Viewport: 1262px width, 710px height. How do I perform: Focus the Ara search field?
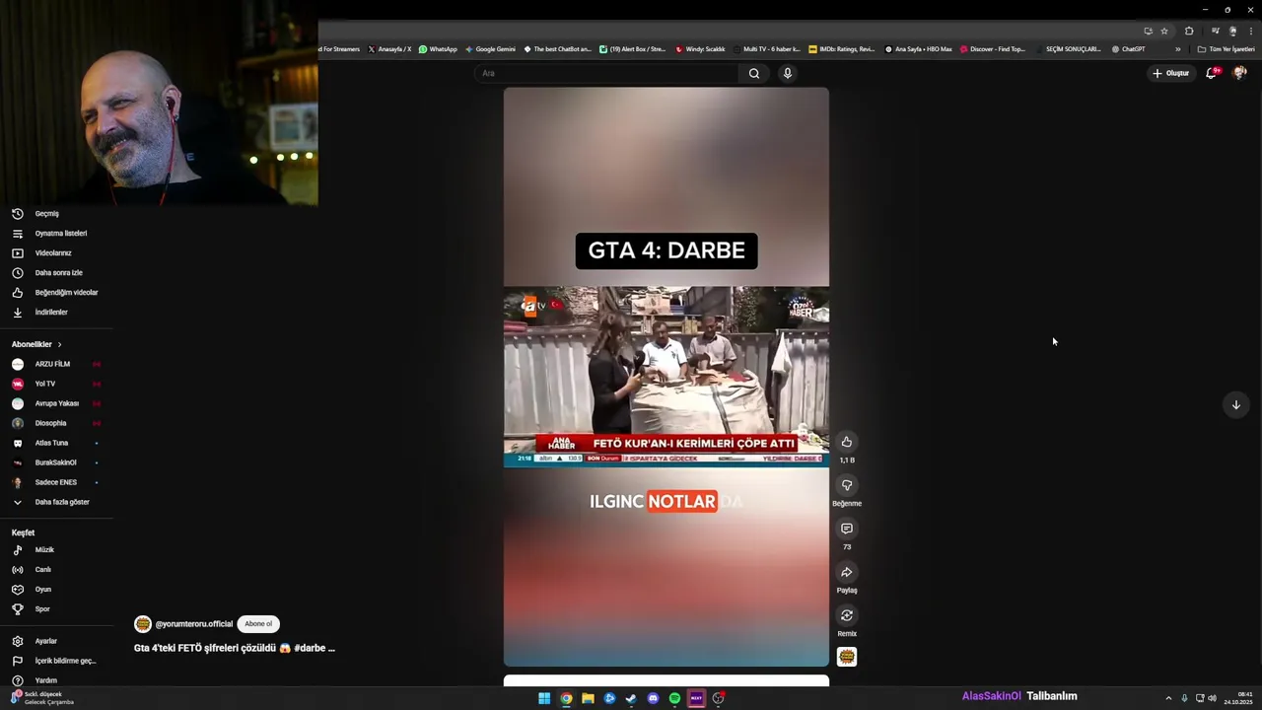point(606,73)
